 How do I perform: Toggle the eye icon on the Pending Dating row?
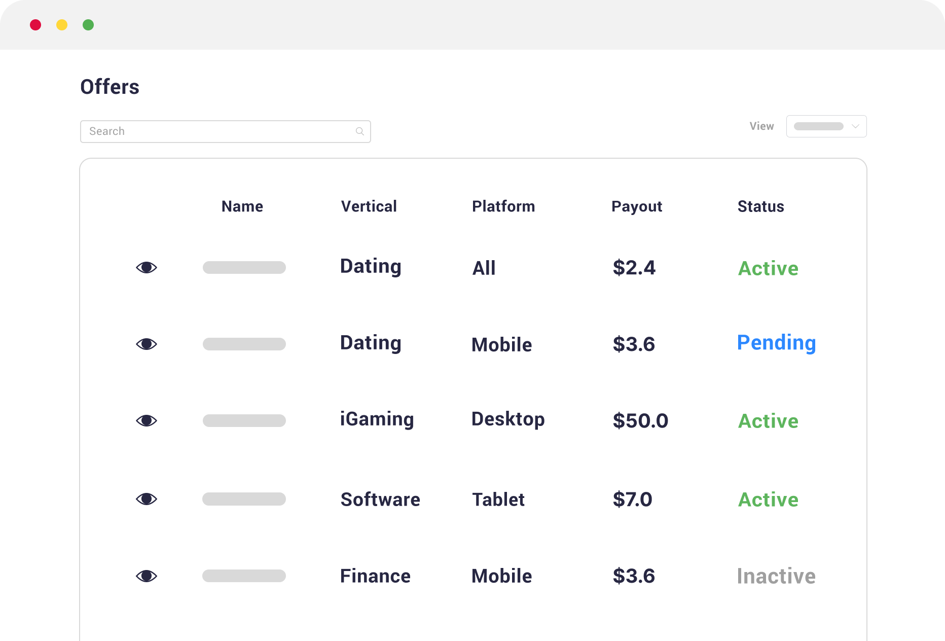[147, 344]
